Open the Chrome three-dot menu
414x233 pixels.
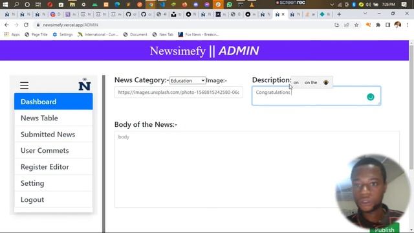tap(408, 25)
